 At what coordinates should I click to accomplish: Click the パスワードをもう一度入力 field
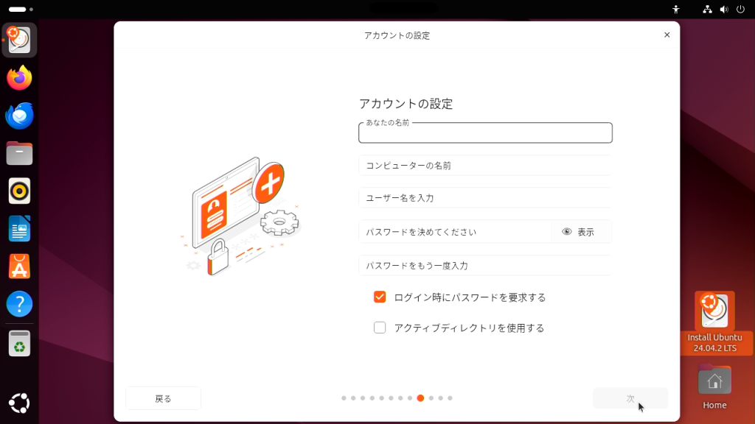(485, 265)
